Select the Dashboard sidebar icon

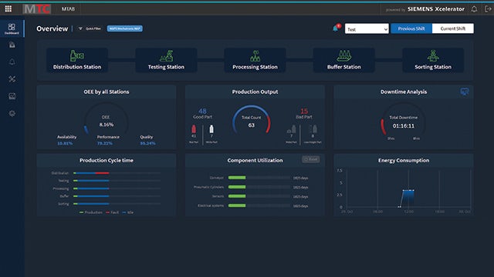coord(12,28)
